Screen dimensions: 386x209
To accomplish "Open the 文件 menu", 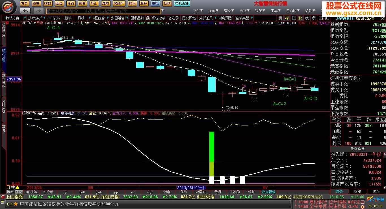I will [x=198, y=11].
